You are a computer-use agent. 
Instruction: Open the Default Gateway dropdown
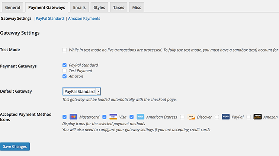(x=82, y=92)
